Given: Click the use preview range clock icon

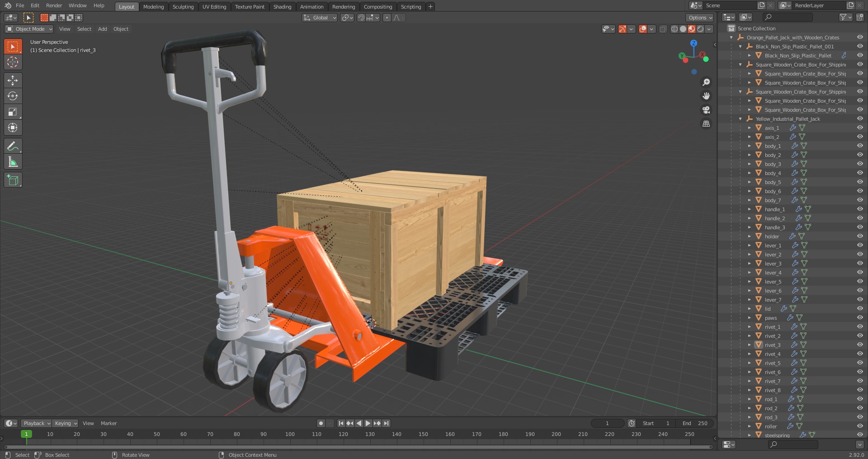Looking at the screenshot, I should pos(632,423).
